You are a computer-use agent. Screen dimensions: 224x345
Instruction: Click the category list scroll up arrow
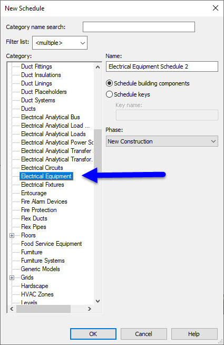coord(98,67)
